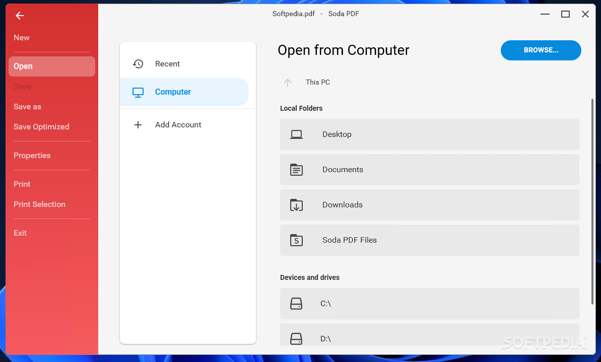
Task: Select Print Selection
Action: tap(39, 204)
